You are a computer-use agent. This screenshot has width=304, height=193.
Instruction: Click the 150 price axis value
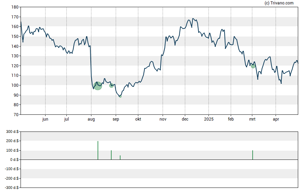click(15, 37)
